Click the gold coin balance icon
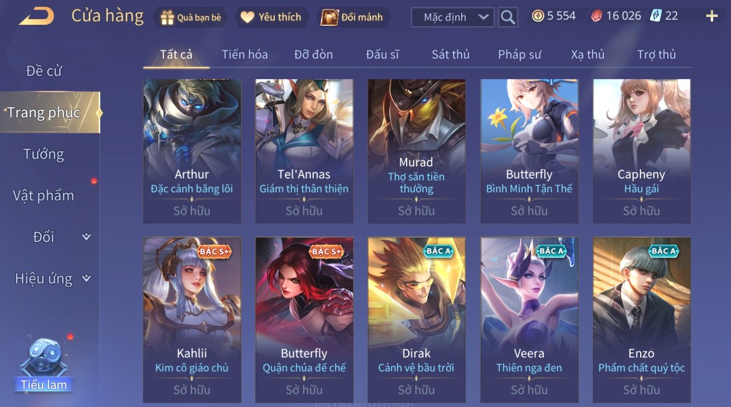 [x=538, y=16]
